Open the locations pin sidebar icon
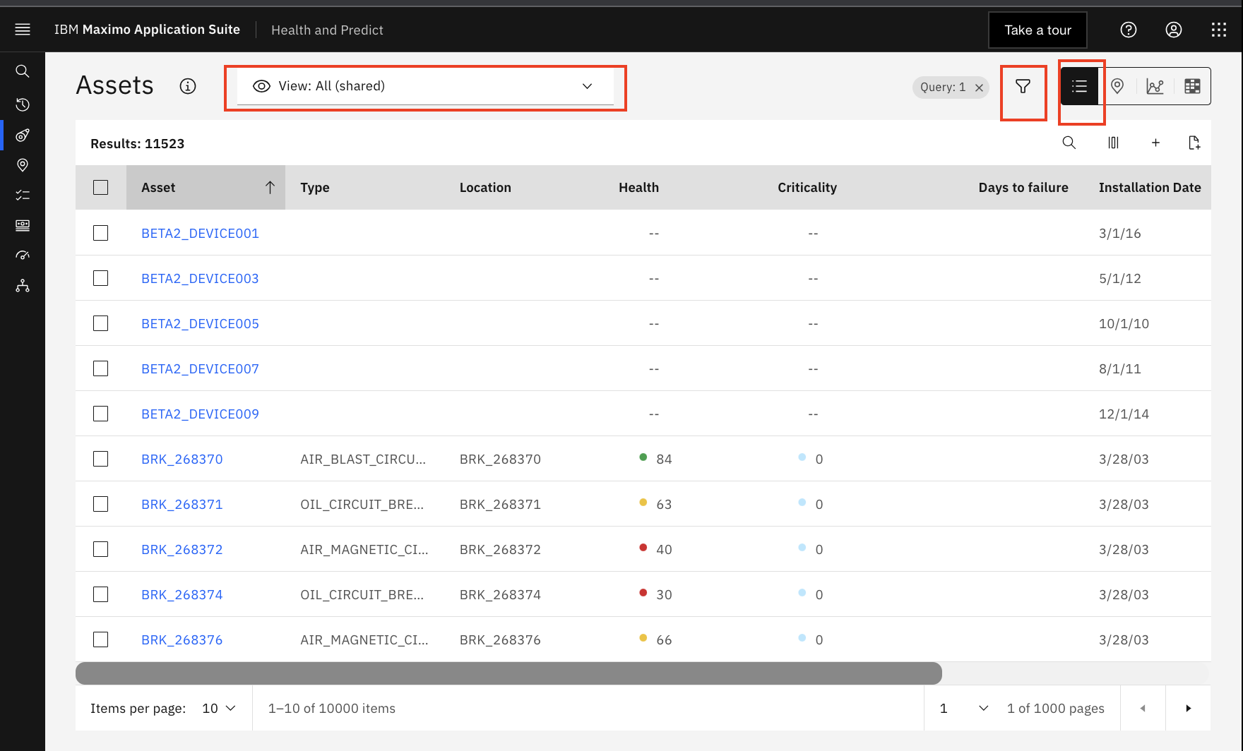Viewport: 1243px width, 751px height. pyautogui.click(x=23, y=165)
